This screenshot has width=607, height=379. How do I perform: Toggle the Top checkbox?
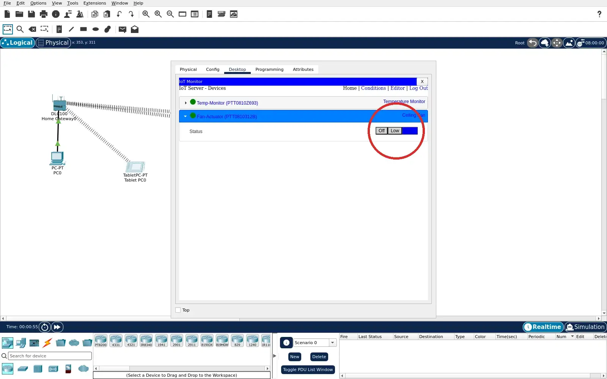[x=178, y=310]
